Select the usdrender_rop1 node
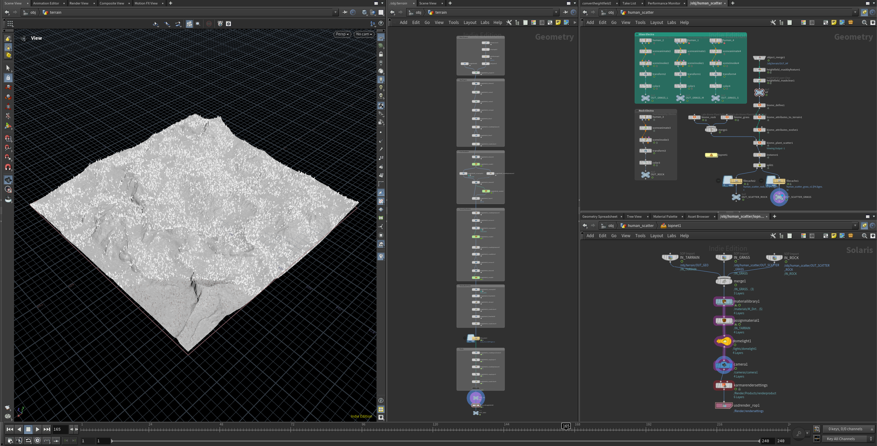Screen dimensions: 877x446 (724, 406)
